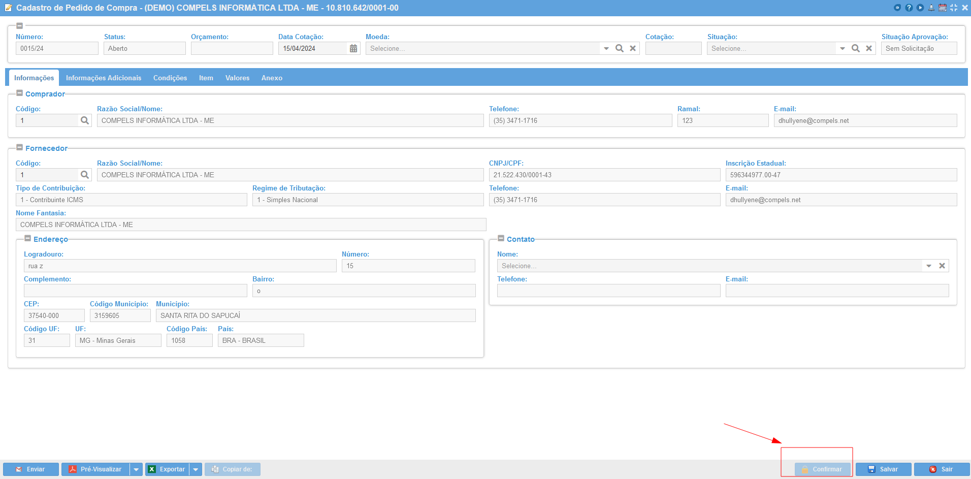
Task: Click the Comprador Código field
Action: pos(47,120)
